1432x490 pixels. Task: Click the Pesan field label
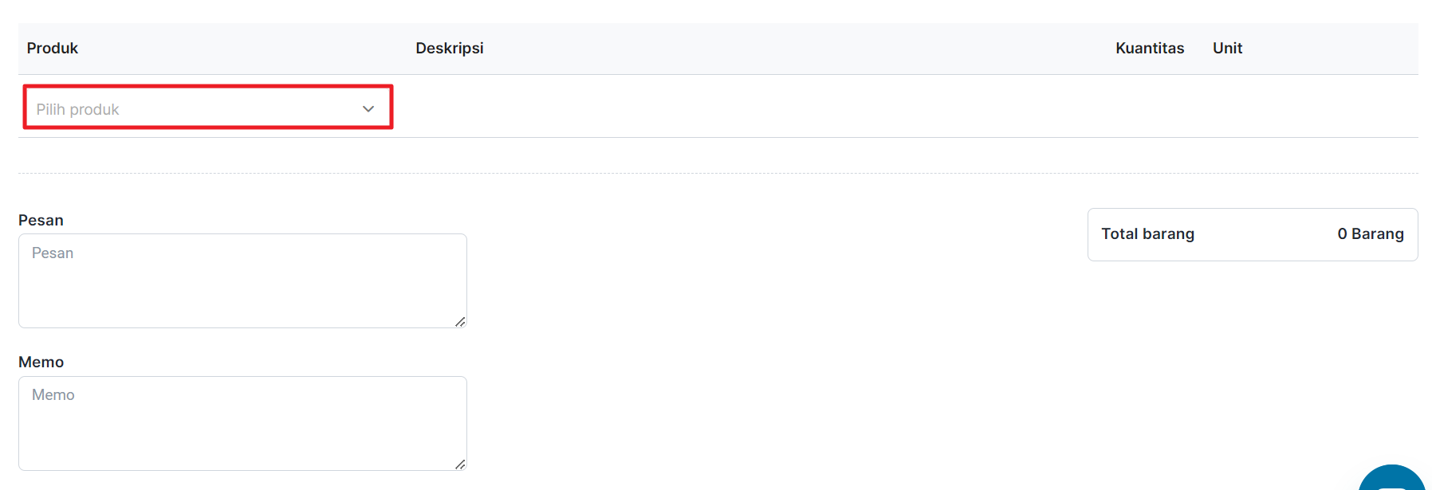tap(41, 220)
